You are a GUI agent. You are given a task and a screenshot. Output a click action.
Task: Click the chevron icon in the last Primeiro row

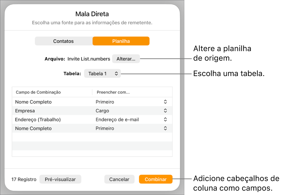point(165,128)
